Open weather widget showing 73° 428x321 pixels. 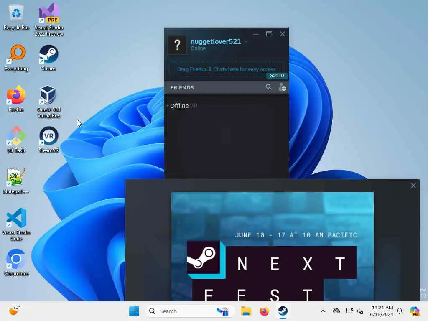(15, 311)
